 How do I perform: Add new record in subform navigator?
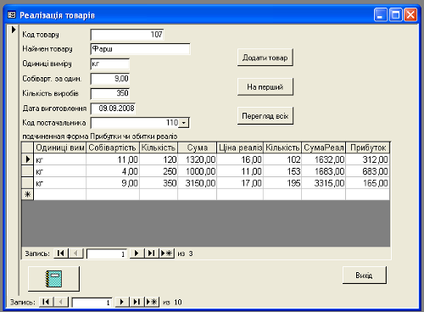click(167, 253)
